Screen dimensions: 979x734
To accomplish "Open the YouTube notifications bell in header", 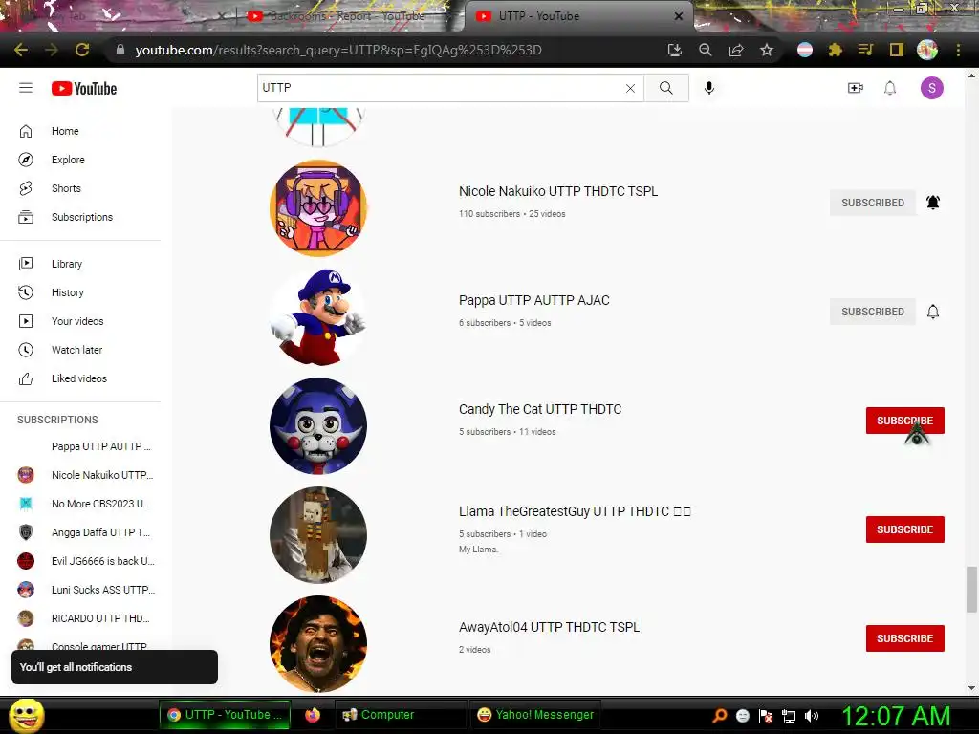I will [x=890, y=88].
